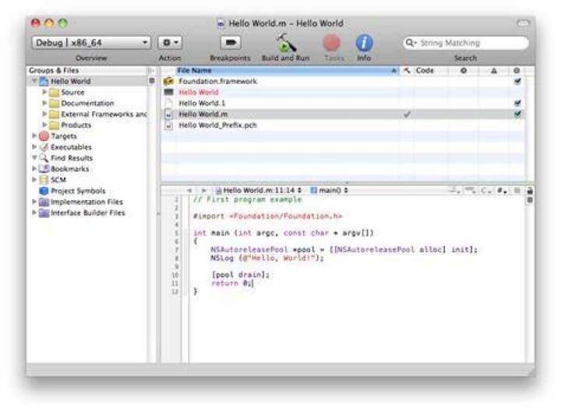Go forward in editor file history

pos(204,191)
